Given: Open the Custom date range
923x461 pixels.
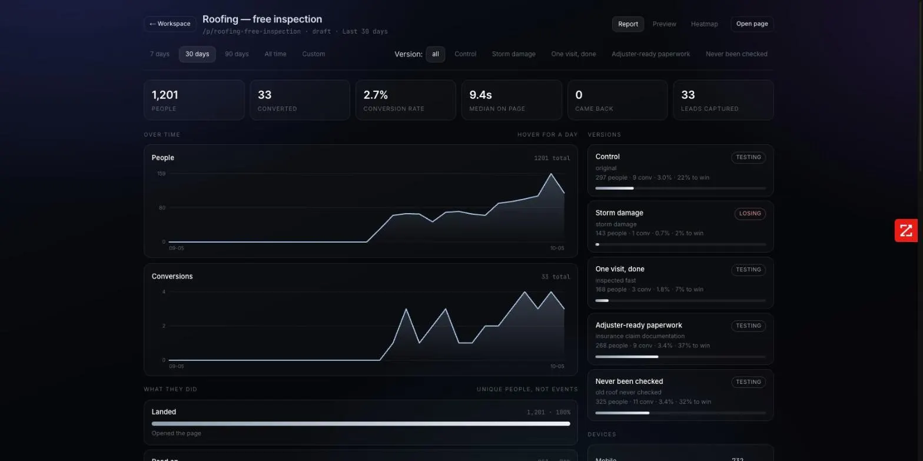Looking at the screenshot, I should click(x=314, y=54).
